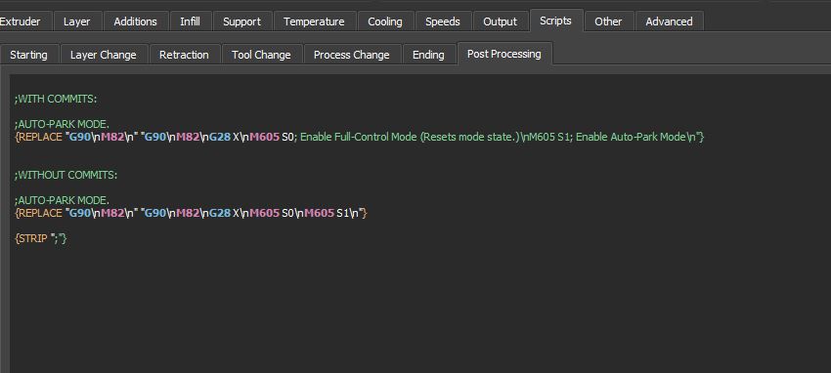Open the Process Change sub-tab
Screen dimensions: 831x373
coord(351,55)
